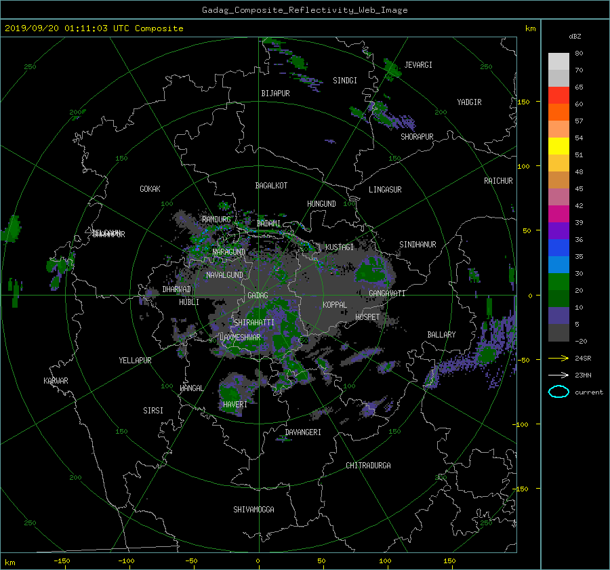Click the title Gadag_Composite_Reflectivity_Web_Image
The image size is (610, 570).
(304, 10)
